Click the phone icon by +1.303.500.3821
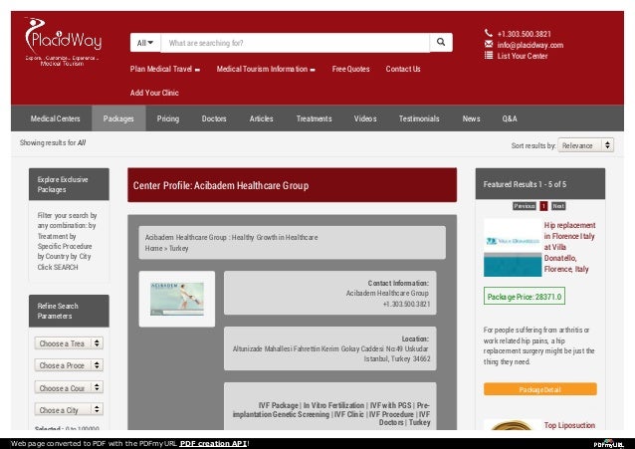635x449 pixels. pos(489,33)
